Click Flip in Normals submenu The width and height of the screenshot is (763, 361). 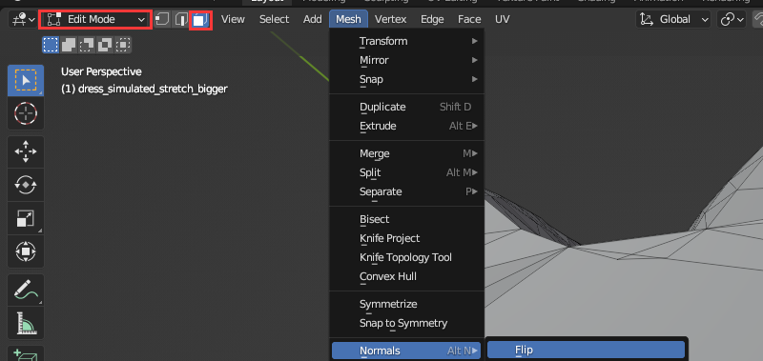[586, 350]
